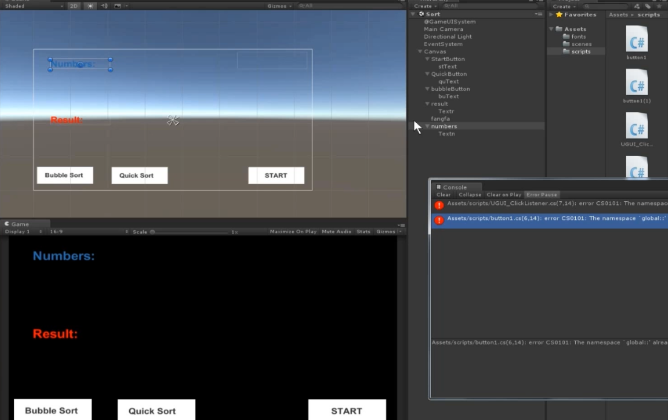Expand the Favorites section in Project
668x420 pixels.
pyautogui.click(x=552, y=15)
